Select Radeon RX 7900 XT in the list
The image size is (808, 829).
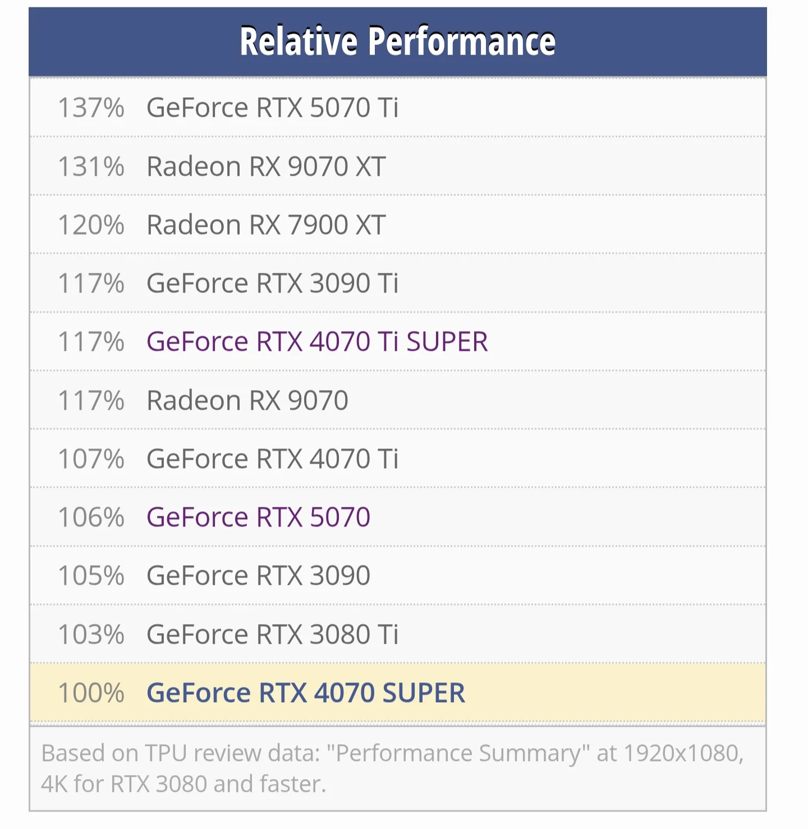click(x=266, y=225)
